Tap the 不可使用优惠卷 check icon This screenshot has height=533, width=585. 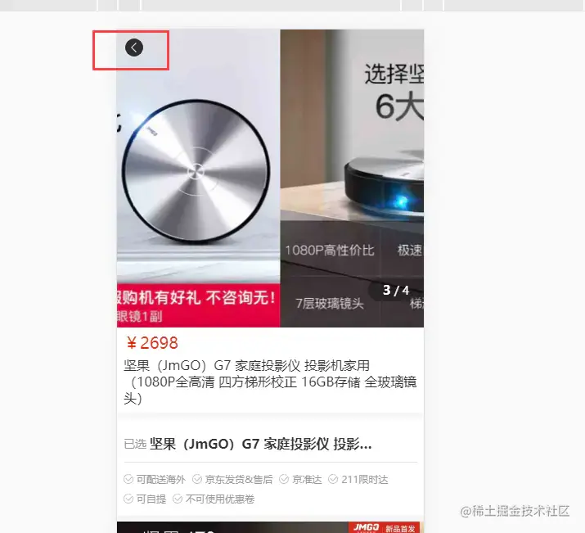coord(178,499)
